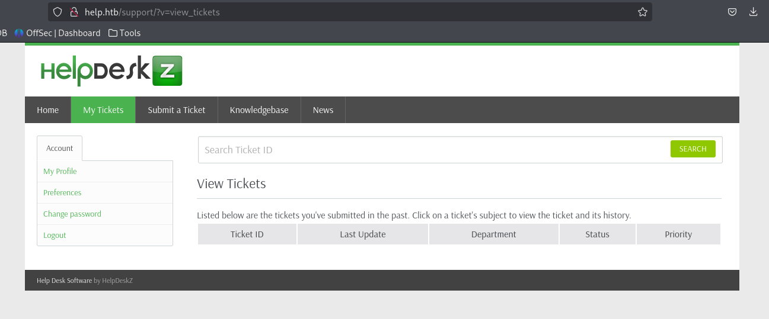Open the Knowledgebase section

click(259, 110)
